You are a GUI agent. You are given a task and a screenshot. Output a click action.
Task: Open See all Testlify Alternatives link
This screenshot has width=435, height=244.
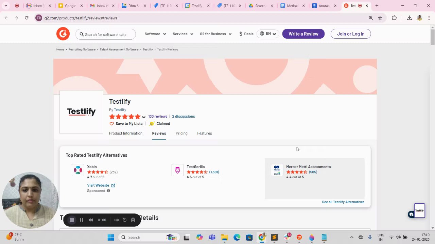343,202
